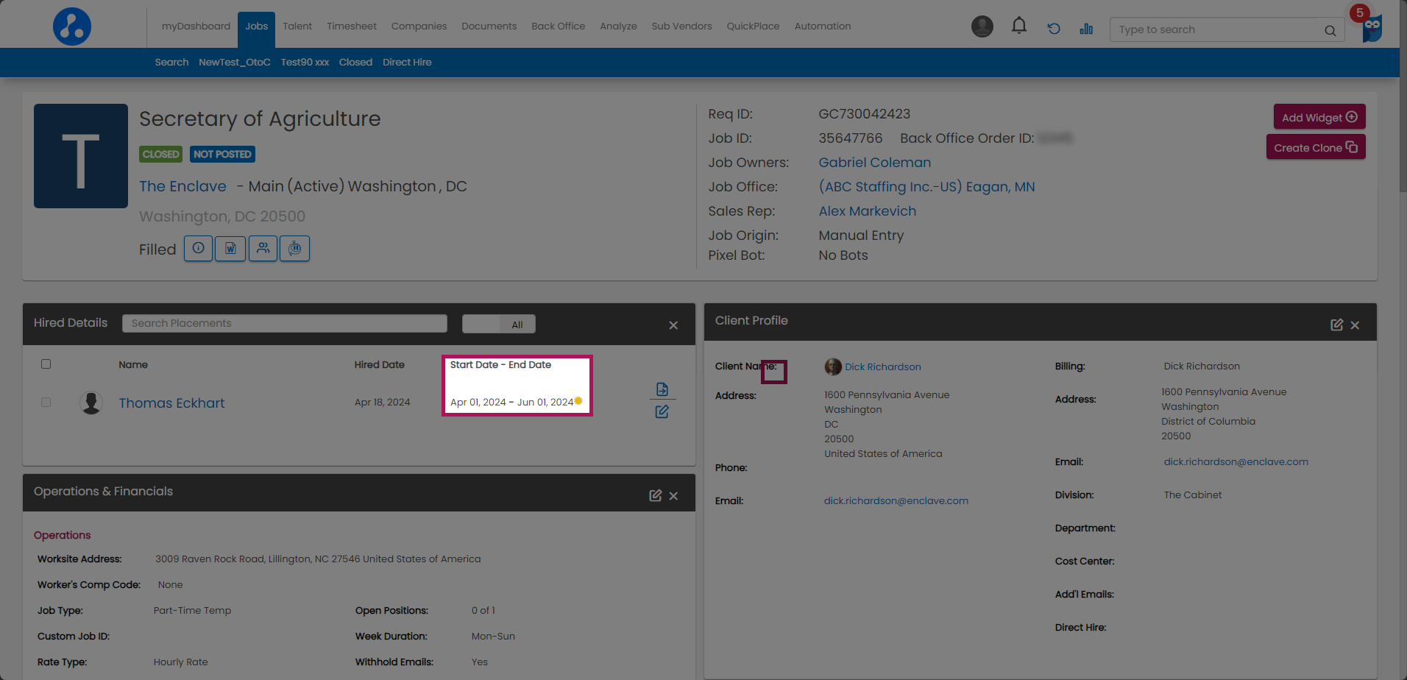
Task: Click the Add Widget button
Action: (x=1319, y=117)
